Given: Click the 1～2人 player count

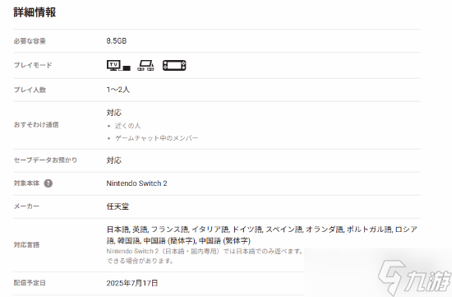Looking at the screenshot, I should (x=118, y=90).
